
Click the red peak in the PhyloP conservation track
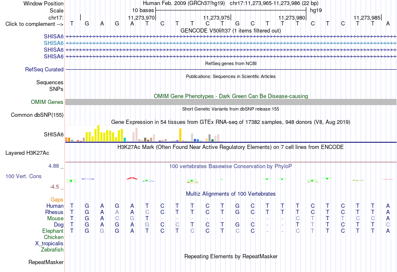tap(132, 179)
